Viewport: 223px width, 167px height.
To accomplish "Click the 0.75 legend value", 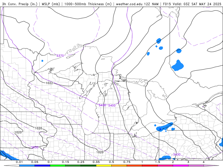I will click(127, 162).
